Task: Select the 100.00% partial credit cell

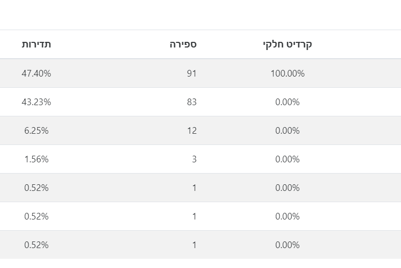Action: pyautogui.click(x=287, y=74)
